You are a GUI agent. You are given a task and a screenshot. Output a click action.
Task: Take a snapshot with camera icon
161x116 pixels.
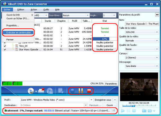coord(144,111)
